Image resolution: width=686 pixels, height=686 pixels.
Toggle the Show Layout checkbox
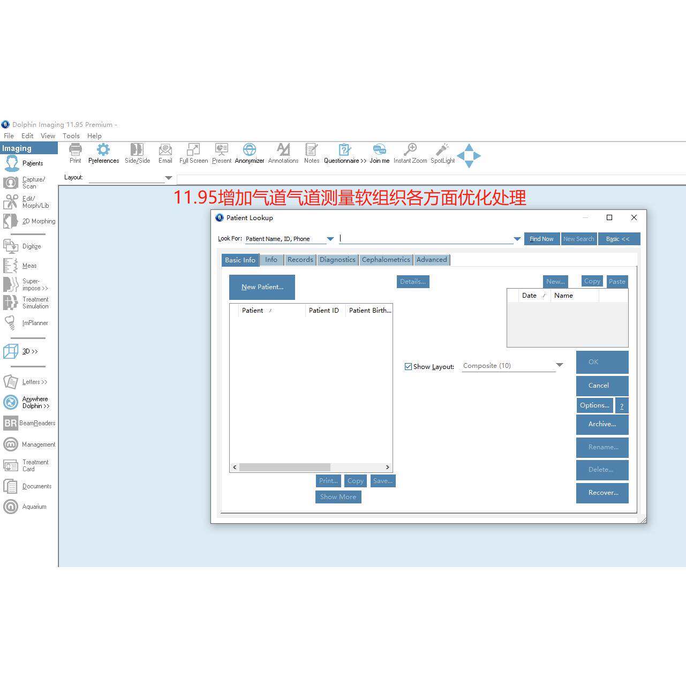409,367
